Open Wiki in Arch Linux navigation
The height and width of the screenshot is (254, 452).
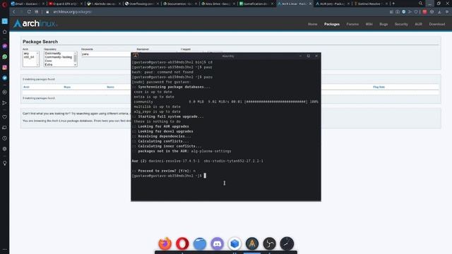(x=369, y=24)
